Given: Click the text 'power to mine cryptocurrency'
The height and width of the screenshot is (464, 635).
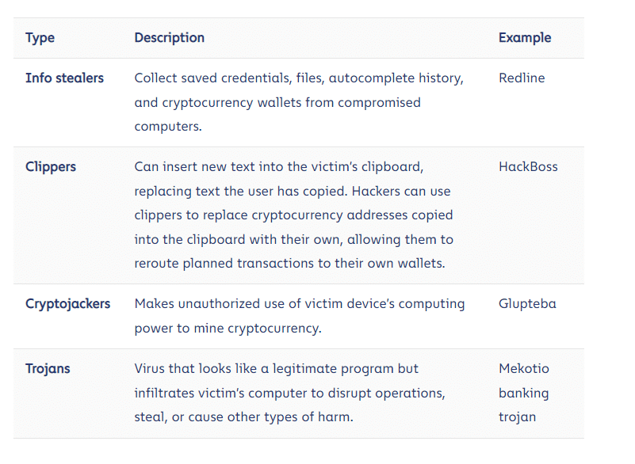Looking at the screenshot, I should tap(228, 328).
